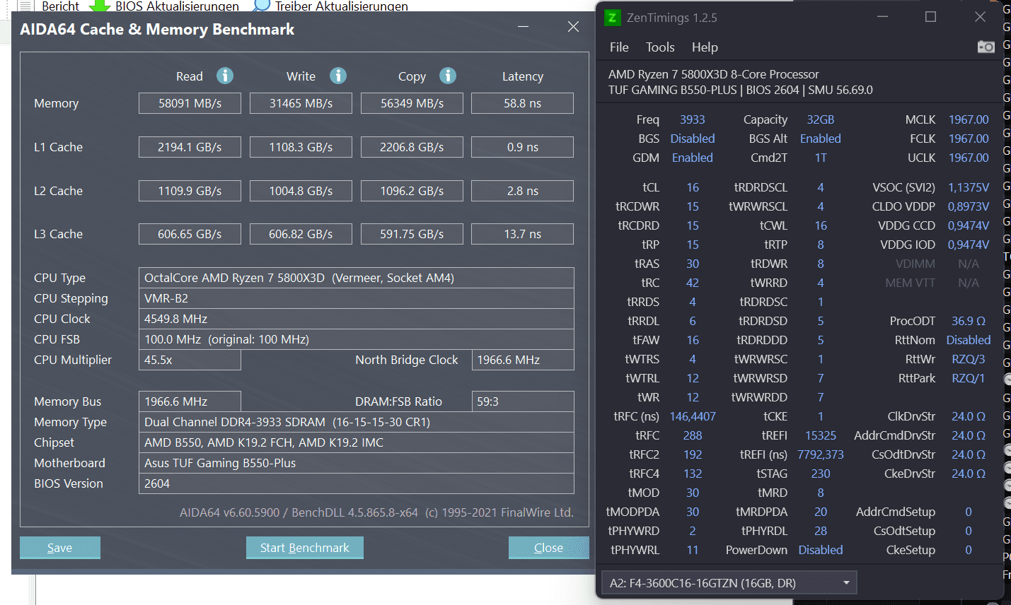Click Freq value 3933 in ZenTimings
This screenshot has height=605, width=1011.
pos(693,119)
